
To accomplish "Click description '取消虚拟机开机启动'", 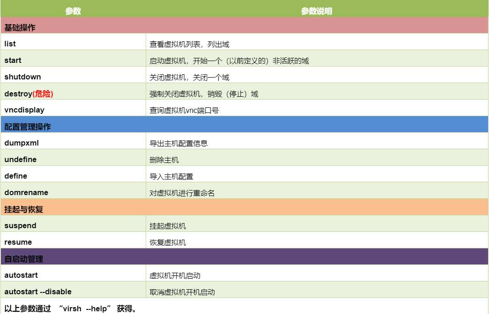I will (182, 292).
